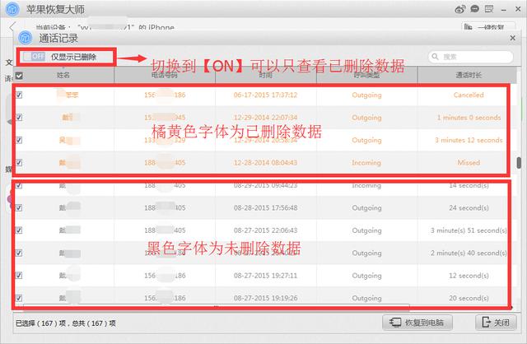This screenshot has width=527, height=344.
Task: Select the 08-28-2015 17:56:48 time cell
Action: click(x=265, y=208)
